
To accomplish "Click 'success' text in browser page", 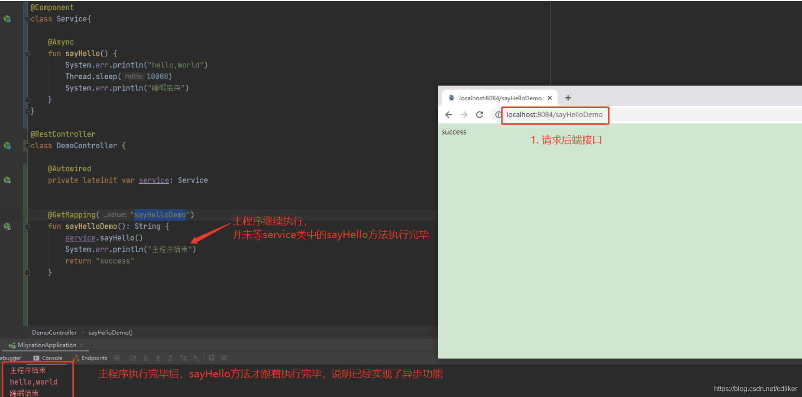I will click(x=454, y=132).
